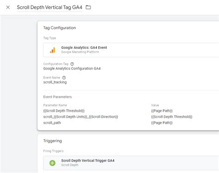Click the Parameter Name column header
219x173 pixels.
[x=55, y=105]
